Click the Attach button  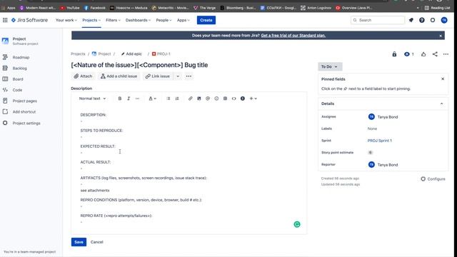coord(83,76)
